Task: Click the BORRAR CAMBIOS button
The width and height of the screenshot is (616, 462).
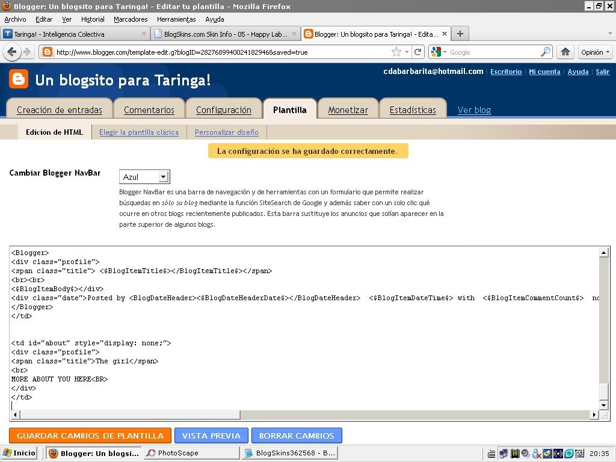Action: (x=297, y=436)
